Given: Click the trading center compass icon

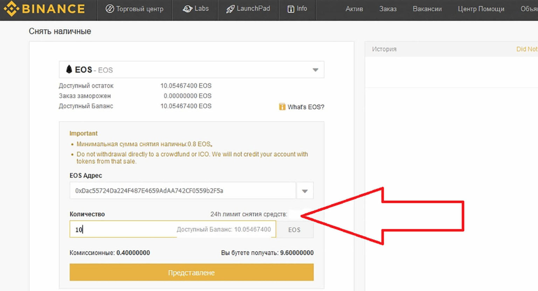Looking at the screenshot, I should coord(110,9).
